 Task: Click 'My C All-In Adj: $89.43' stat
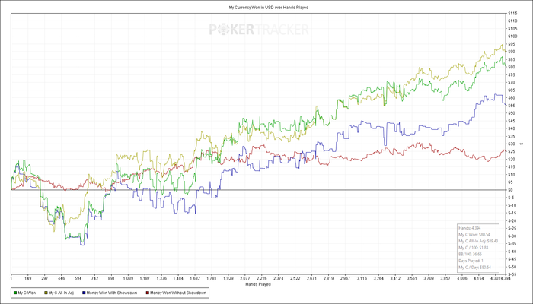478,241
